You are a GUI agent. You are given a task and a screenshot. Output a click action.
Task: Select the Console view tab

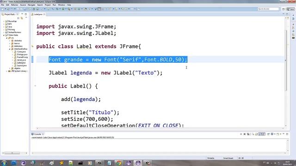pos(37,134)
